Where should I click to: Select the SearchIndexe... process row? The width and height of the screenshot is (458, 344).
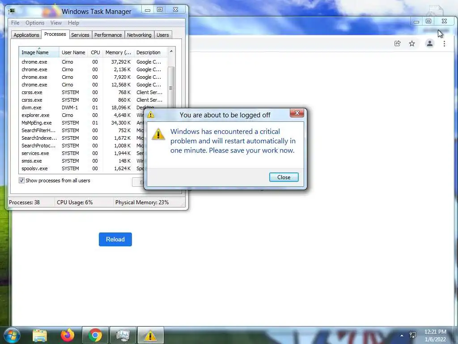point(82,138)
